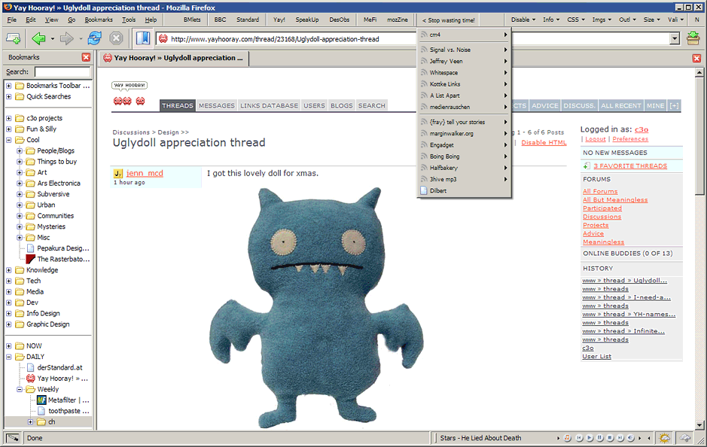Viewport: 707px width, 447px height.
Task: Open the URL bar history dropdown arrow
Action: point(675,38)
